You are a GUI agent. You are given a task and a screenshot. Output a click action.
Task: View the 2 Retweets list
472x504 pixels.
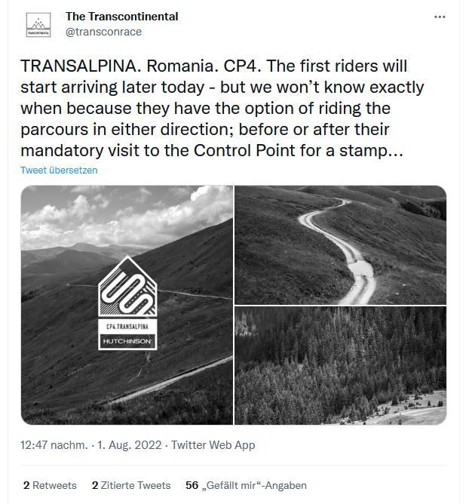(x=50, y=485)
